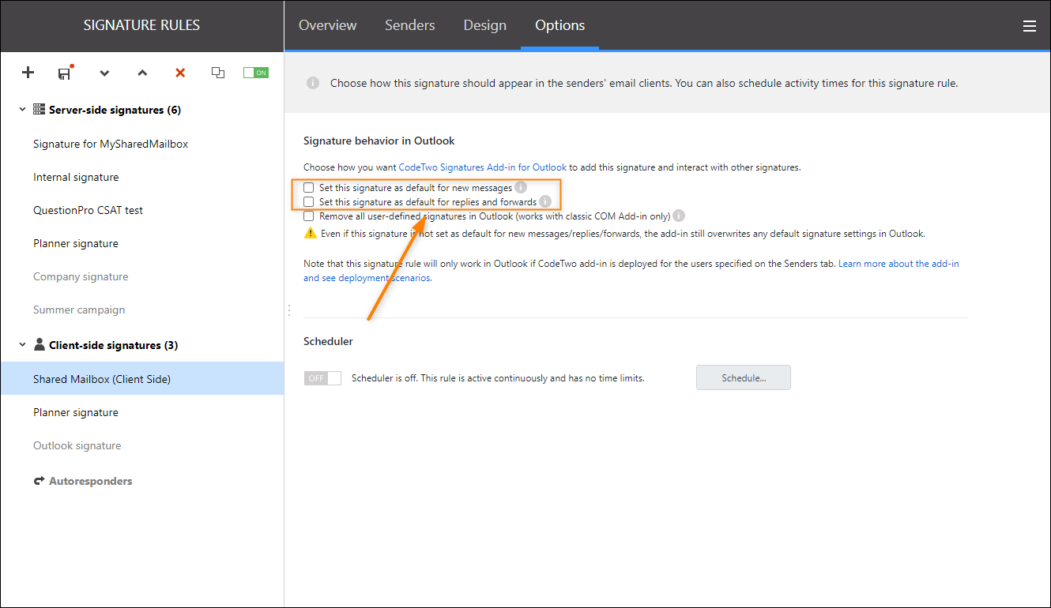
Task: Click the Schedule... button
Action: 743,377
